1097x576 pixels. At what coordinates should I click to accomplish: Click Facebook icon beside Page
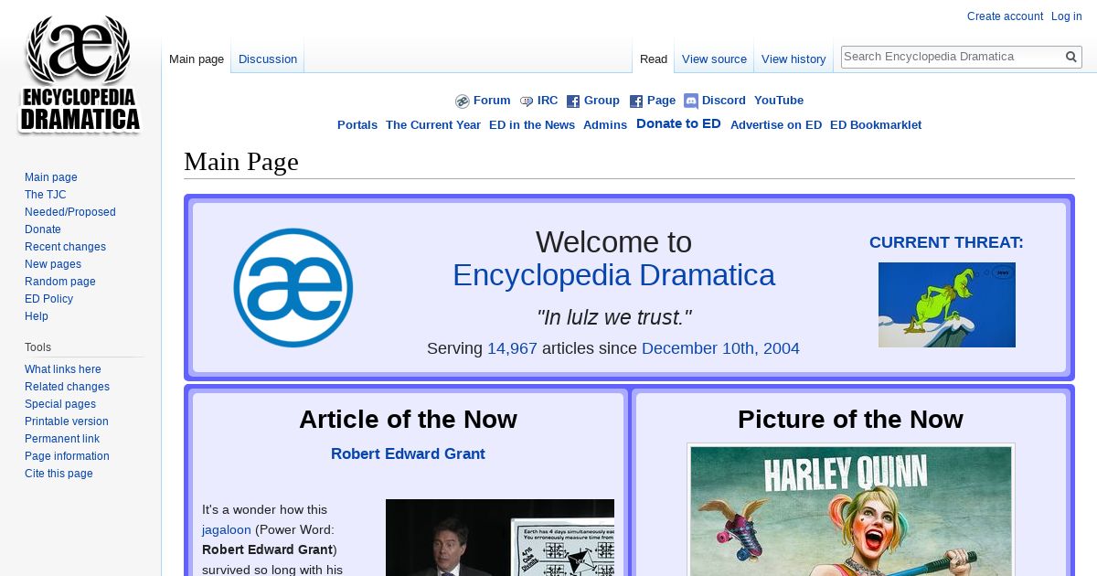coord(636,101)
